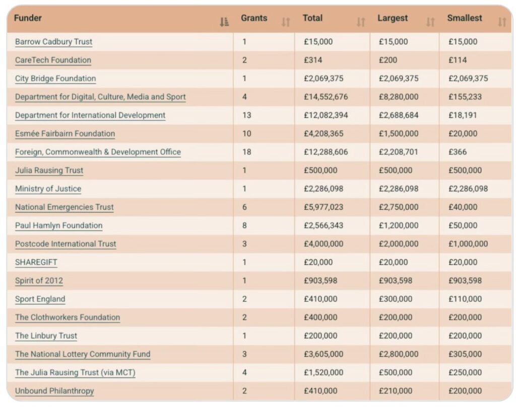Click the Total column sort arrows
Image resolution: width=516 pixels, height=407 pixels.
pyautogui.click(x=361, y=22)
